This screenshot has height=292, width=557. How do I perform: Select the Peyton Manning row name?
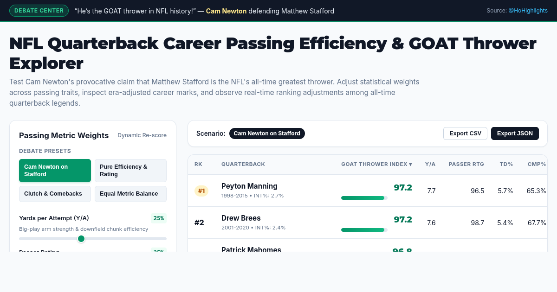[x=249, y=186]
